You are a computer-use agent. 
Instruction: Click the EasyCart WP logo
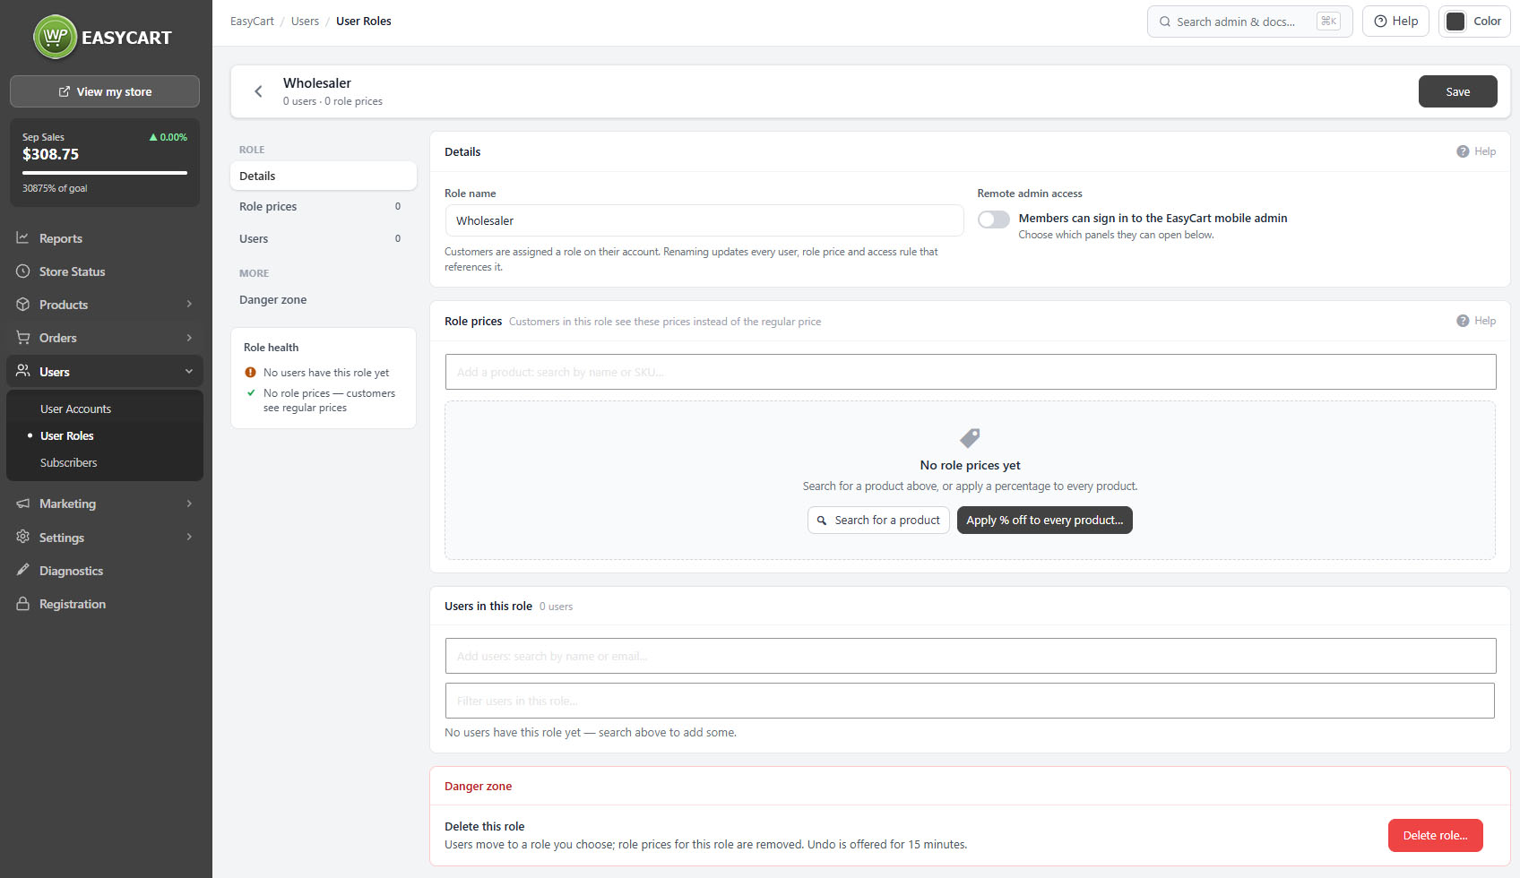click(x=55, y=37)
